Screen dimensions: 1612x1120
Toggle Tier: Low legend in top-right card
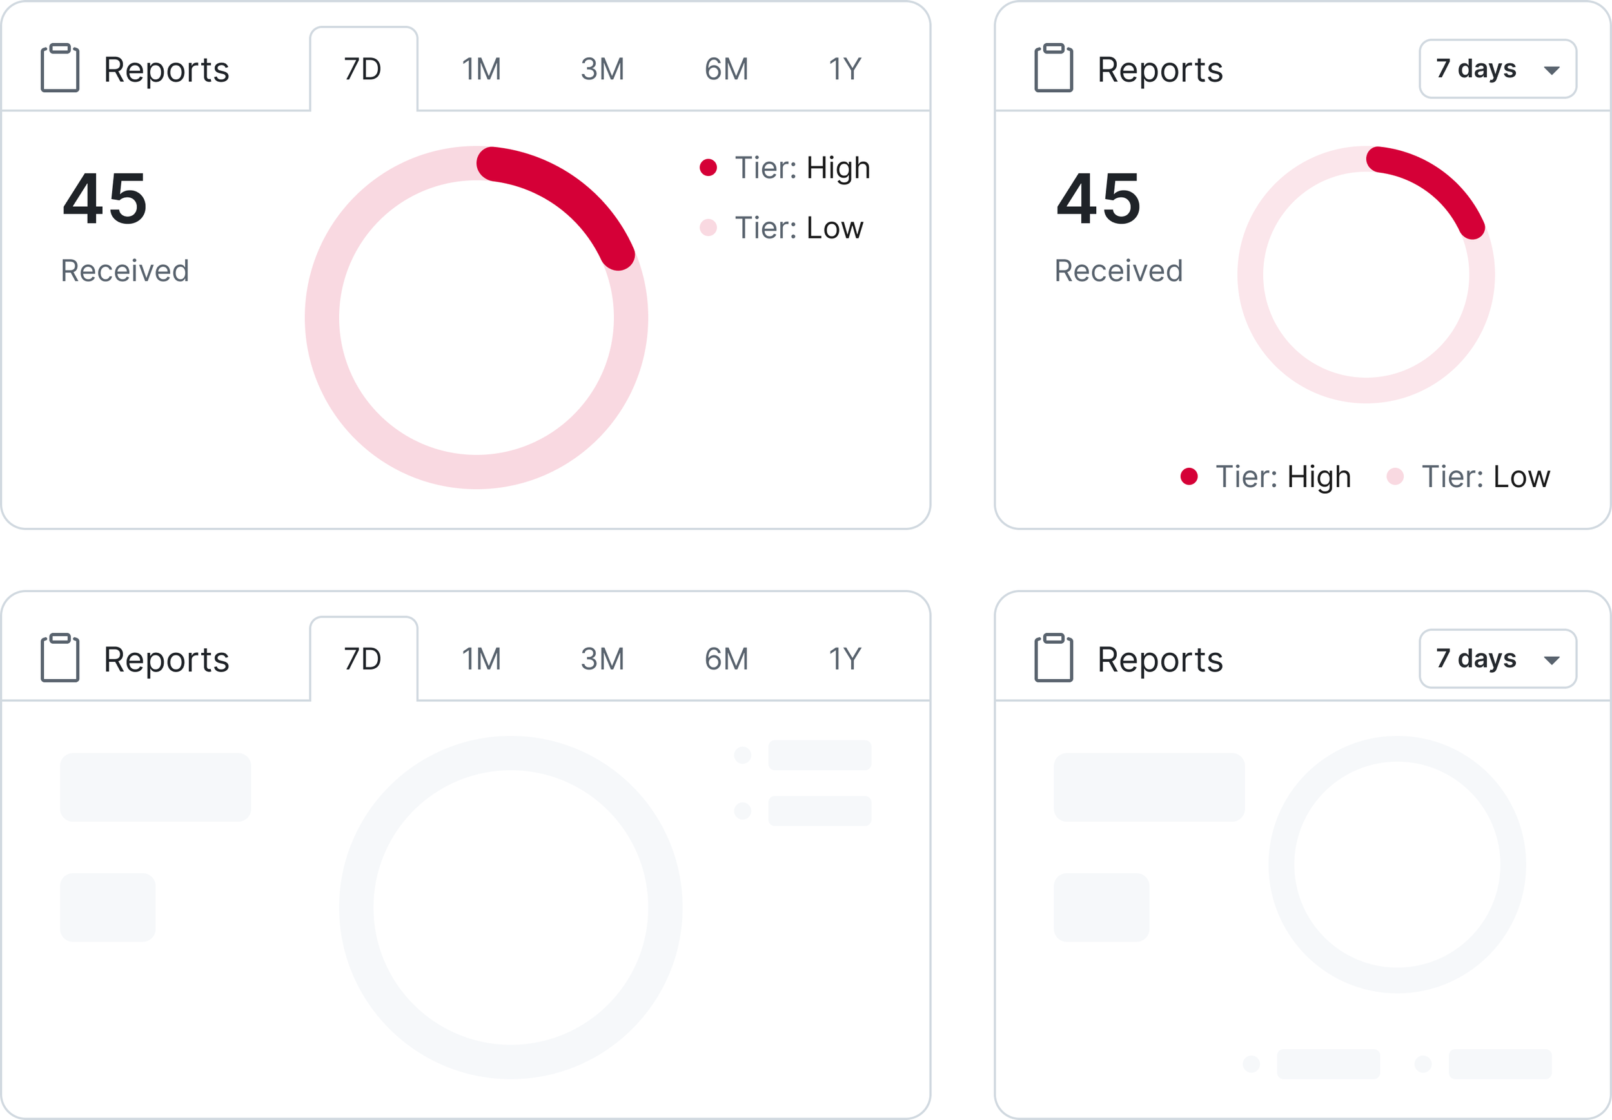pyautogui.click(x=1469, y=478)
